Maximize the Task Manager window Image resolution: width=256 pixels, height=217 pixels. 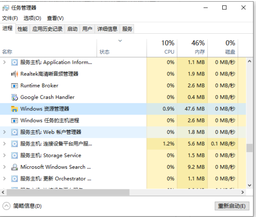coord(224,8)
